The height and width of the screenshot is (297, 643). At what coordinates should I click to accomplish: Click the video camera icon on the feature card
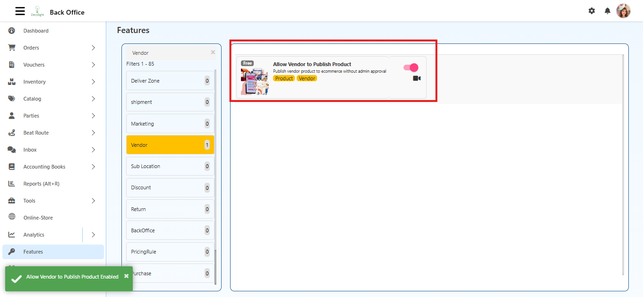click(416, 78)
